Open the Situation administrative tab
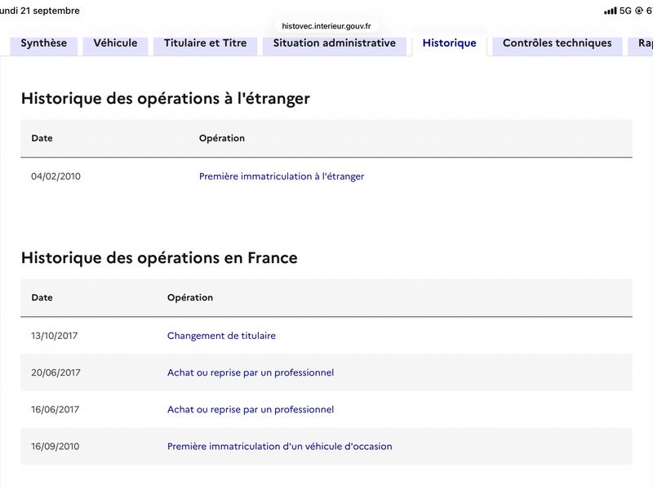Screen dimensions: 653x490 (335, 45)
